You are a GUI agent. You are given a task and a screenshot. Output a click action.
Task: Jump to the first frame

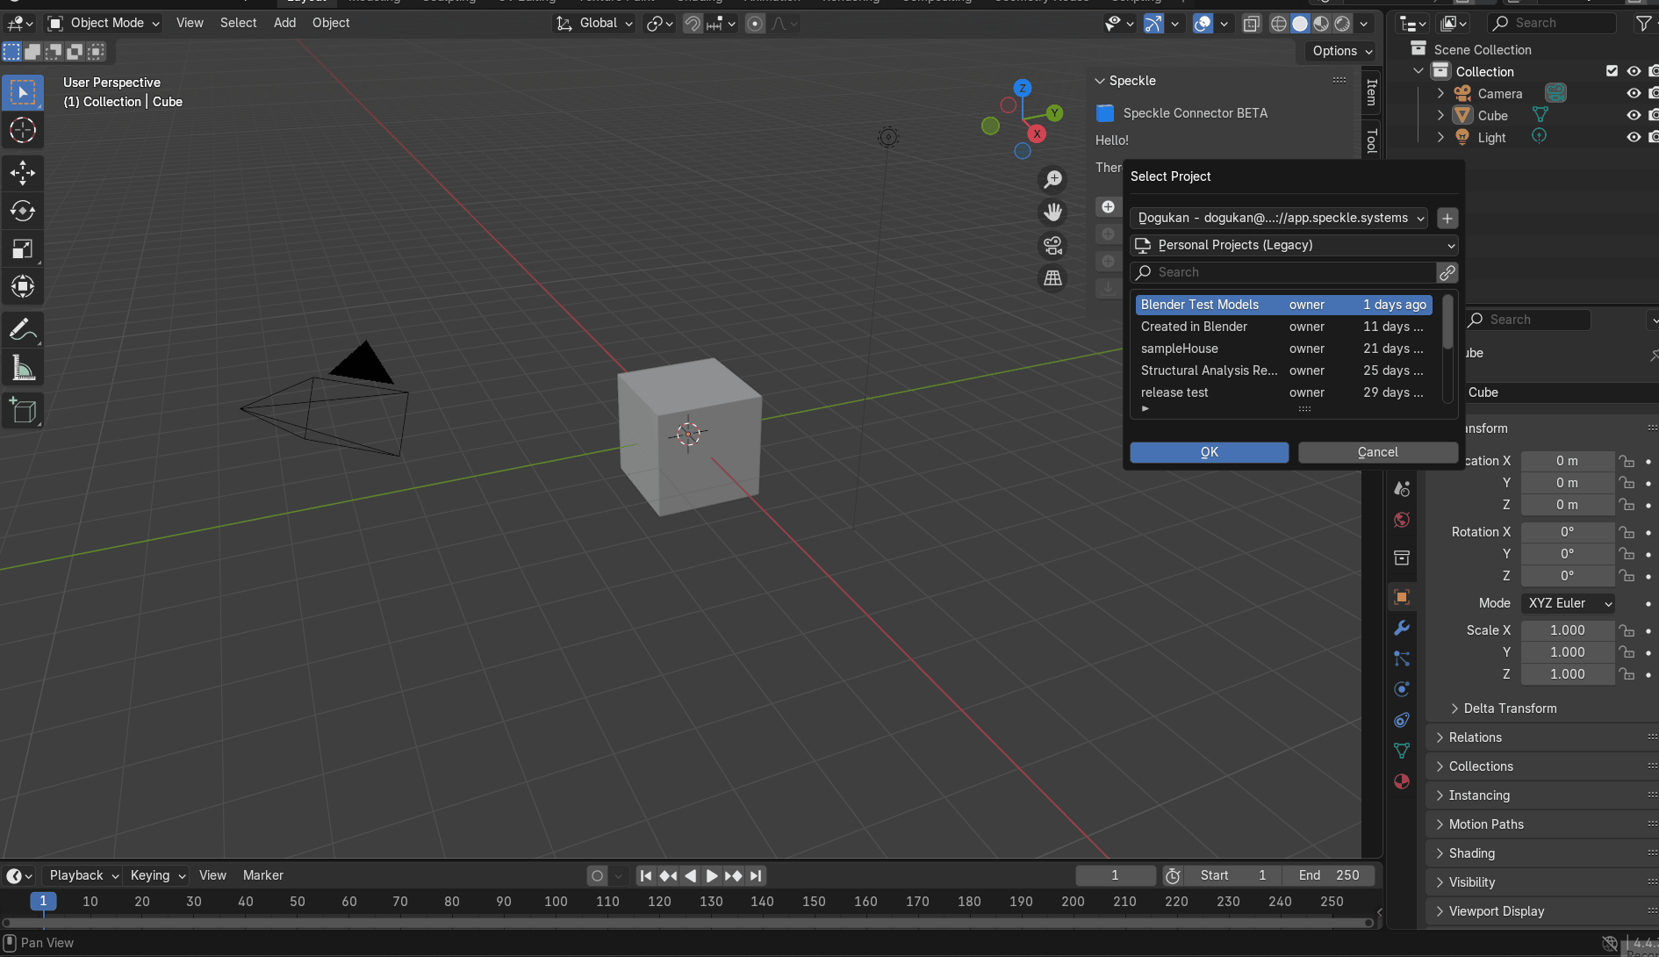tap(646, 875)
